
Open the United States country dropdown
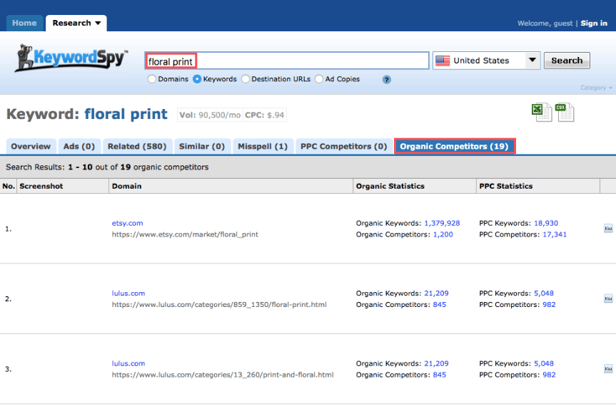[488, 61]
